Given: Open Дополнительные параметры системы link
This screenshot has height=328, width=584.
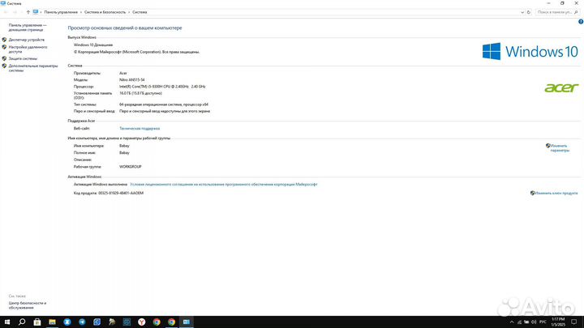Looking at the screenshot, I should pyautogui.click(x=33, y=68).
